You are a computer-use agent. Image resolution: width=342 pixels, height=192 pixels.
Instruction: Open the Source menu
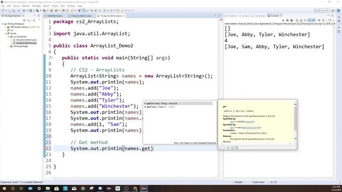coord(16,6)
